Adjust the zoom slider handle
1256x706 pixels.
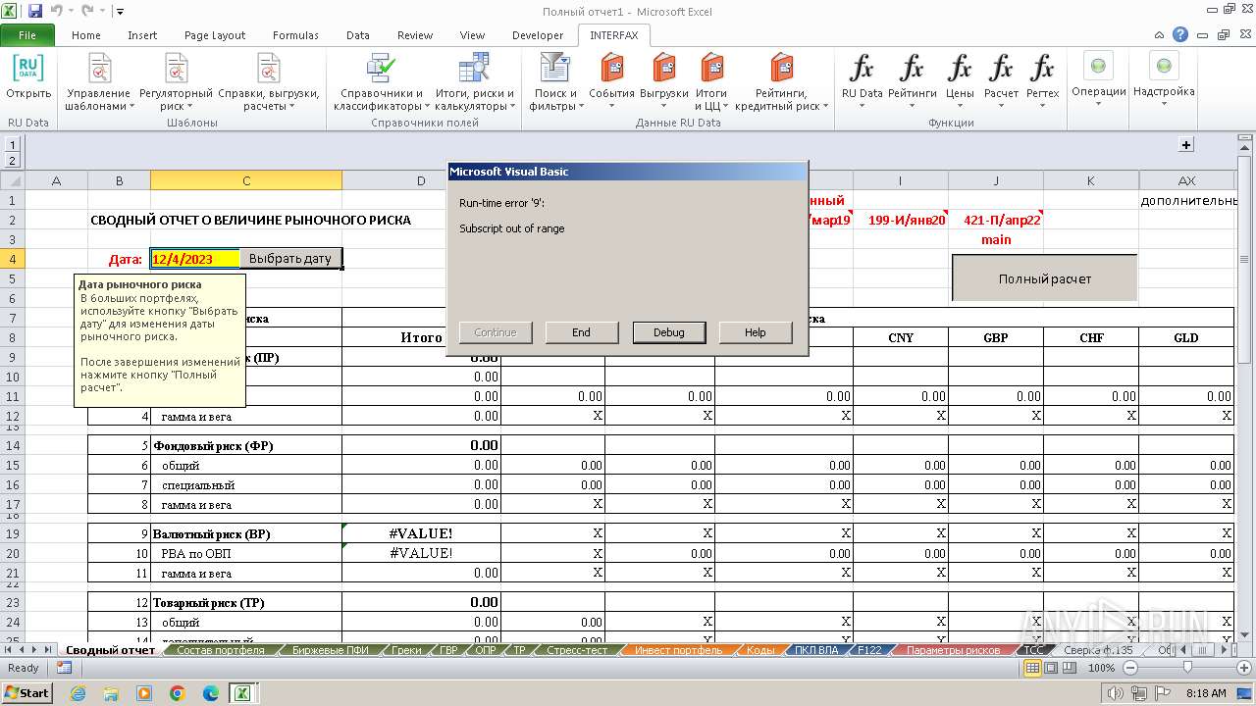click(x=1188, y=668)
